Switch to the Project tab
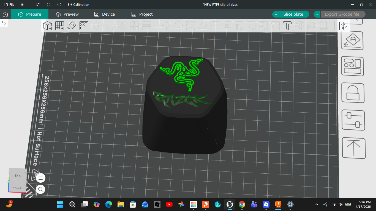376x211 pixels. click(142, 14)
